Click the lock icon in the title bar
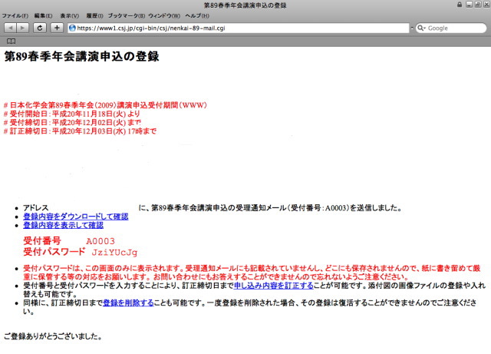The image size is (491, 354). pyautogui.click(x=459, y=5)
